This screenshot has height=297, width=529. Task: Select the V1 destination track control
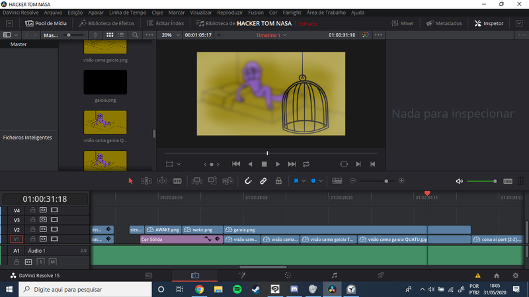coord(16,239)
